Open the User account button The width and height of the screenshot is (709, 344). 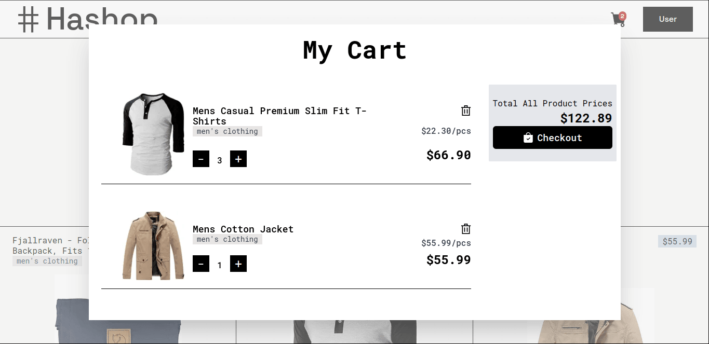[x=667, y=19]
